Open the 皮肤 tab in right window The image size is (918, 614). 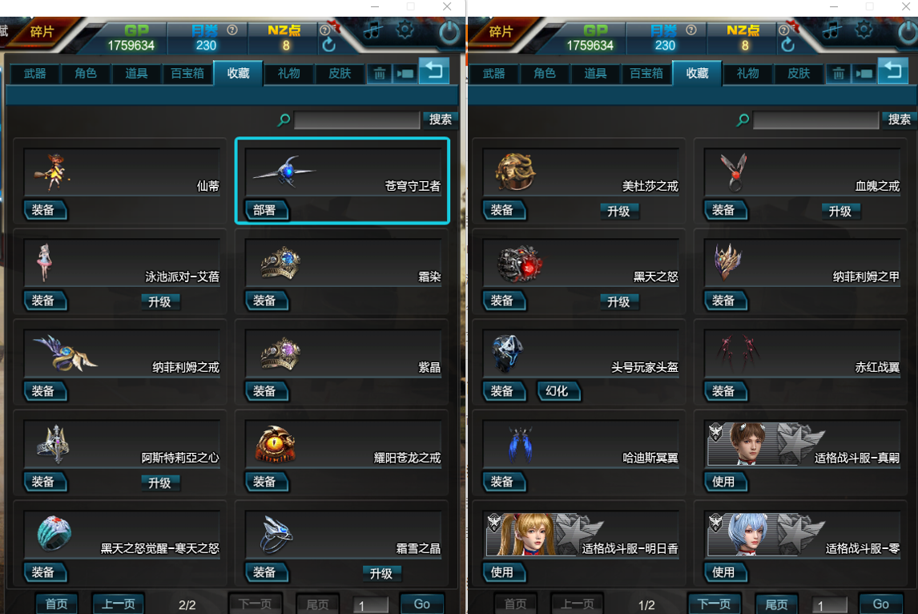point(799,74)
